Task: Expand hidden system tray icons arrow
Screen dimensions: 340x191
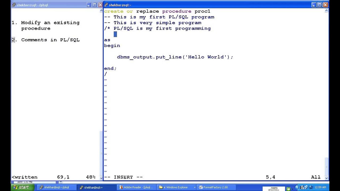Action: click(297, 187)
